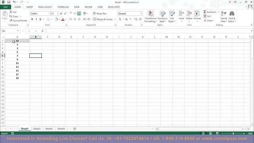The image size is (254, 143).
Task: Open the FILE tab
Action: click(x=6, y=7)
